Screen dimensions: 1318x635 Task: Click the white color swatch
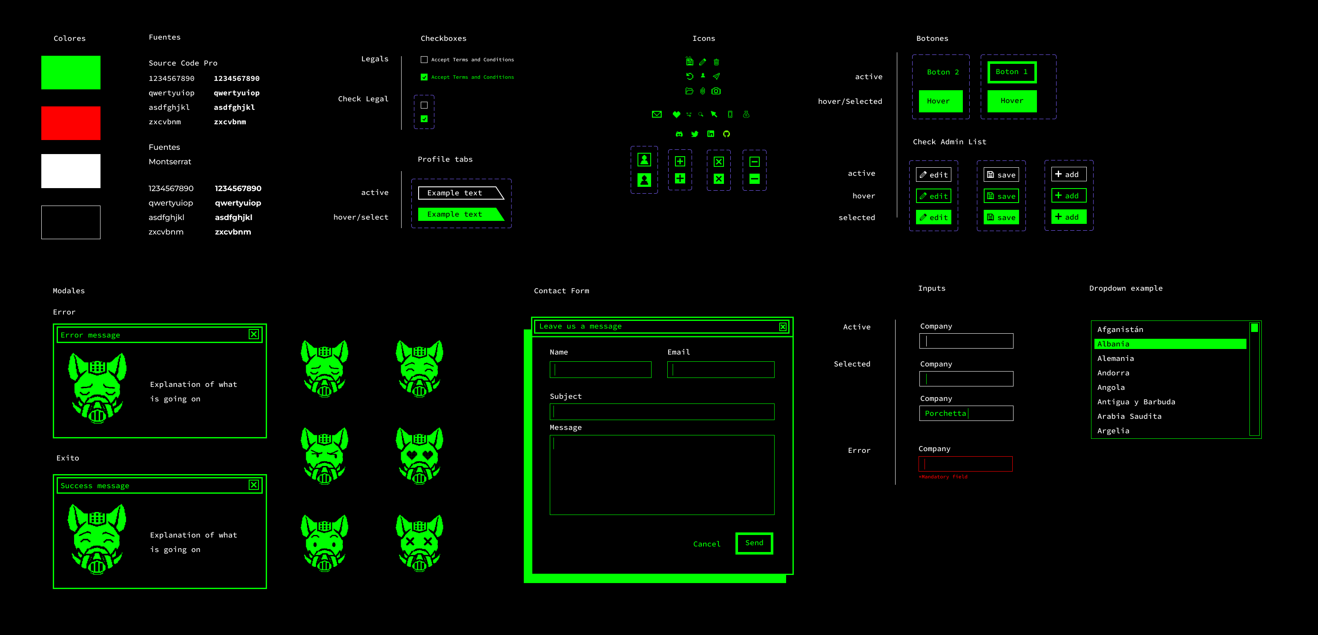71,171
